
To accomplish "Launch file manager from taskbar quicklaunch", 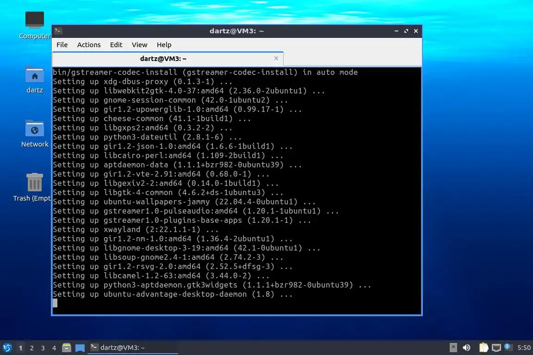I will click(x=67, y=348).
